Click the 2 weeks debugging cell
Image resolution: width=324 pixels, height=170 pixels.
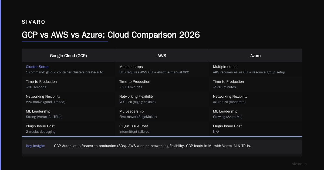[x=40, y=132]
